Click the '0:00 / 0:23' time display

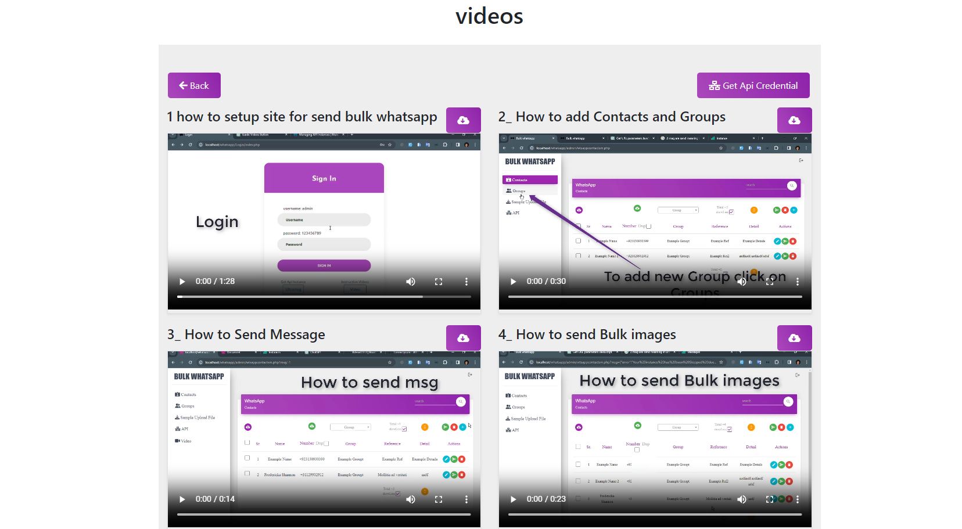pyautogui.click(x=546, y=499)
